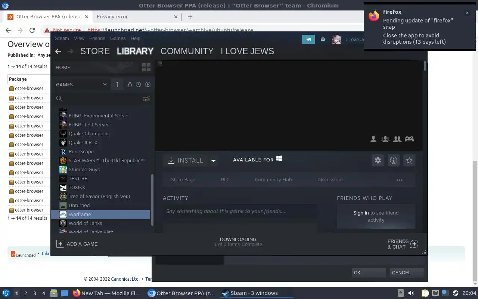Image resolution: width=478 pixels, height=299 pixels.
Task: Add Warframe to favorites star
Action: tap(409, 160)
